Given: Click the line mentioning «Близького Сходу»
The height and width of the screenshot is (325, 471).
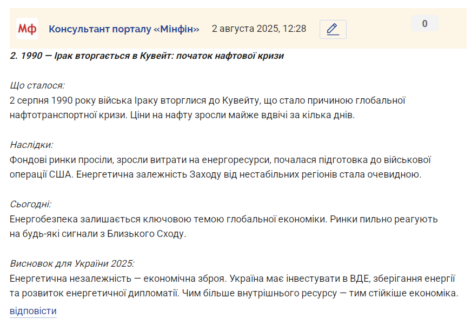Looking at the screenshot, I should click(98, 234).
